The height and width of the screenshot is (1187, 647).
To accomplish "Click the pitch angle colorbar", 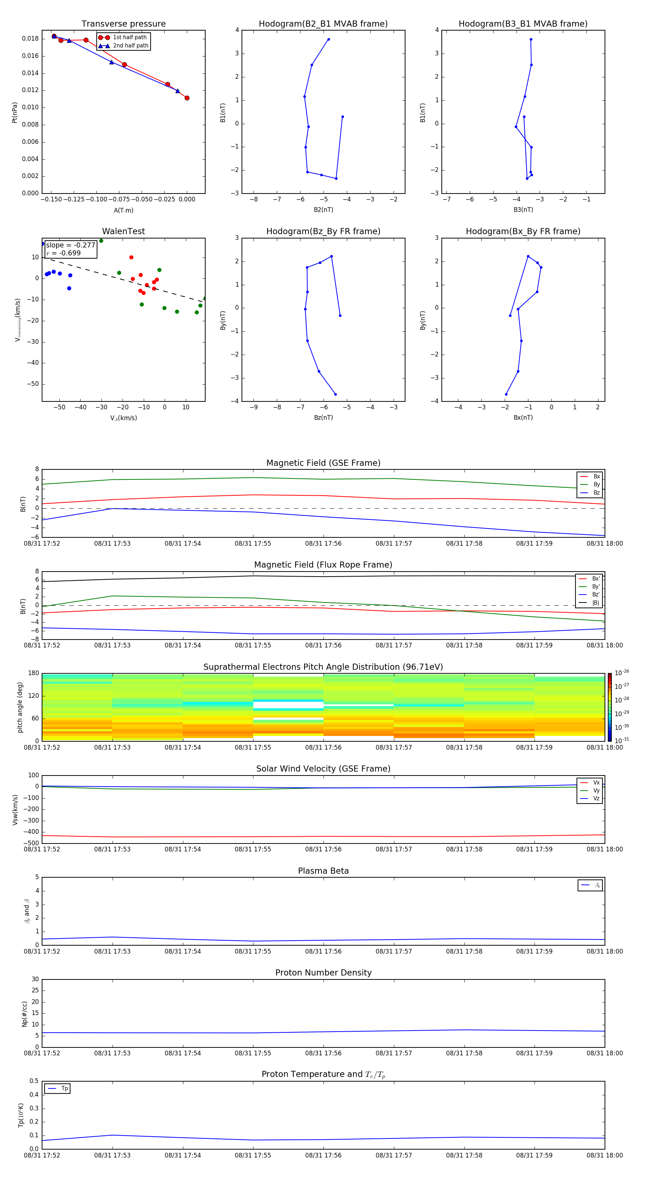I will (x=610, y=707).
